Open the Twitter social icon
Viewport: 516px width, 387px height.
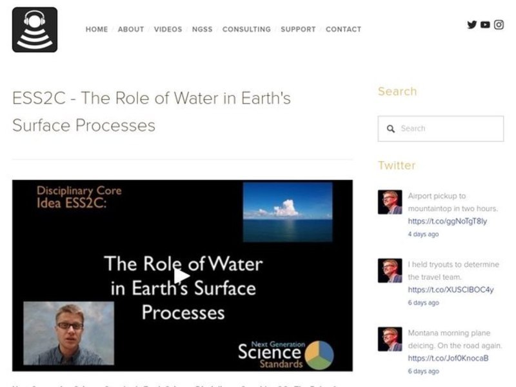point(472,25)
